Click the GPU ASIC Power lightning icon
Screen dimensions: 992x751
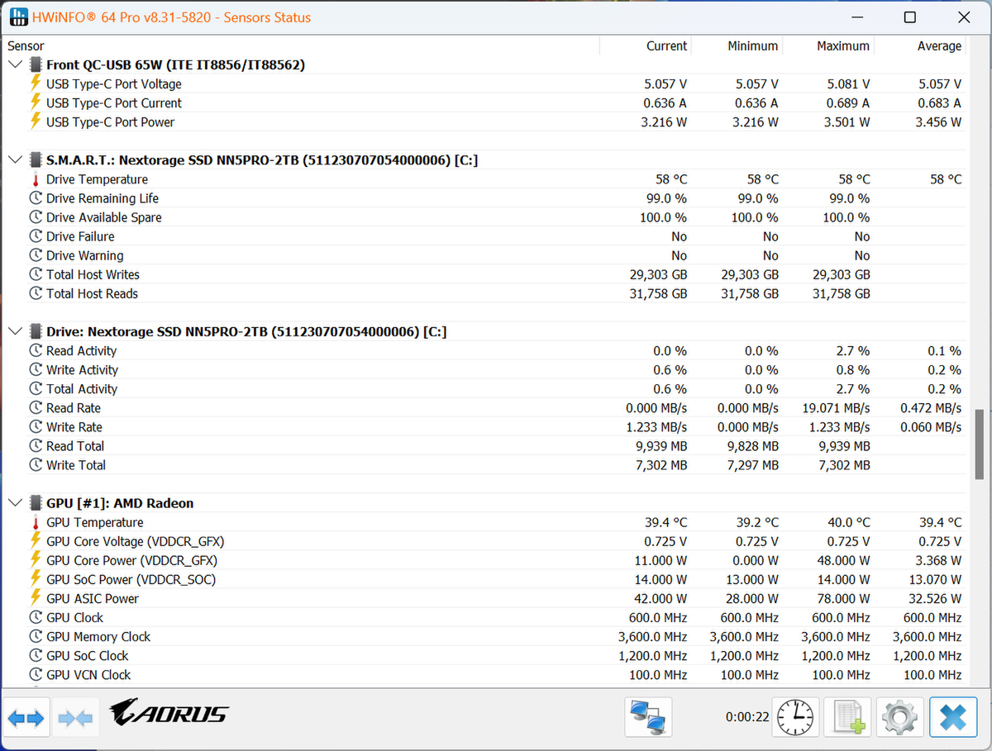click(x=36, y=598)
